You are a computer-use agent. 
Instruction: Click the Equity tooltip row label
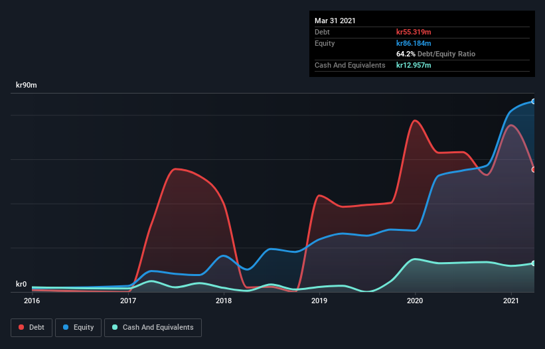pos(325,43)
